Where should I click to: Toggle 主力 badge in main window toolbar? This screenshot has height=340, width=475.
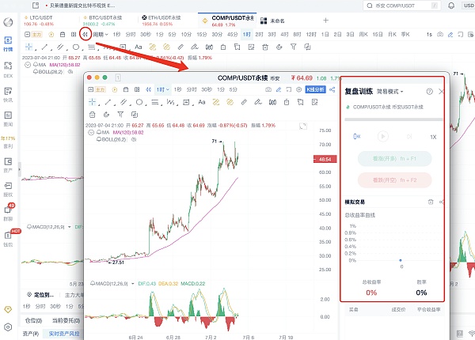coord(36,35)
